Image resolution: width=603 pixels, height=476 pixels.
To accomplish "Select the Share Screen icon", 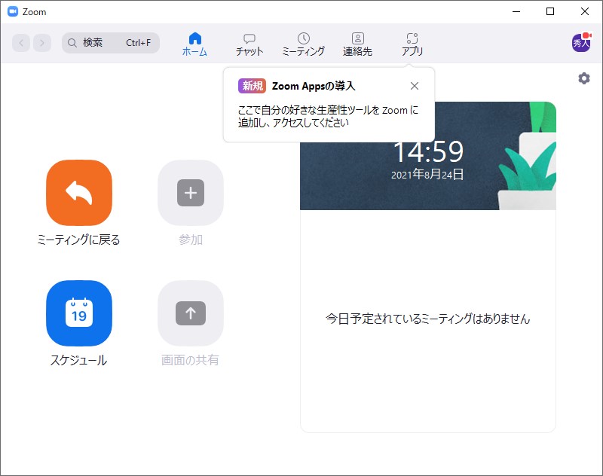I will click(190, 313).
